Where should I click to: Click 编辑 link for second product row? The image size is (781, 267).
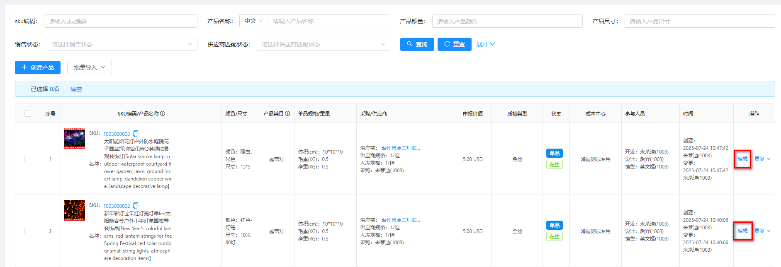(x=742, y=231)
